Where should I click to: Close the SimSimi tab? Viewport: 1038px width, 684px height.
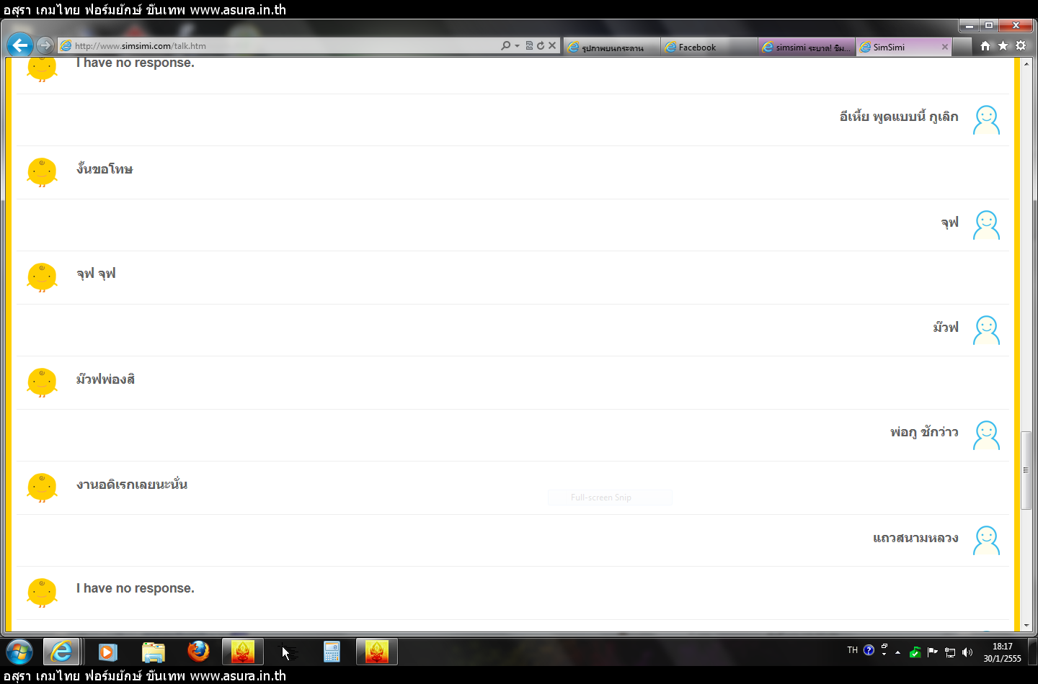pos(945,47)
